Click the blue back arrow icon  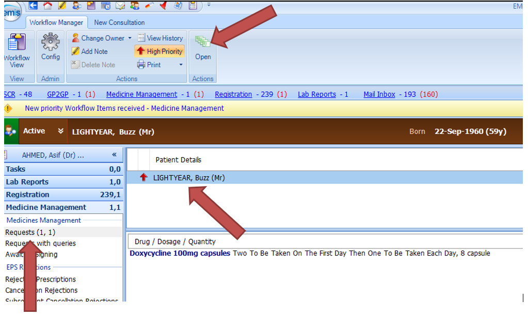coord(34,6)
